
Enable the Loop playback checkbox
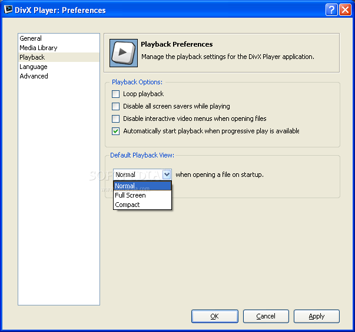pos(116,94)
